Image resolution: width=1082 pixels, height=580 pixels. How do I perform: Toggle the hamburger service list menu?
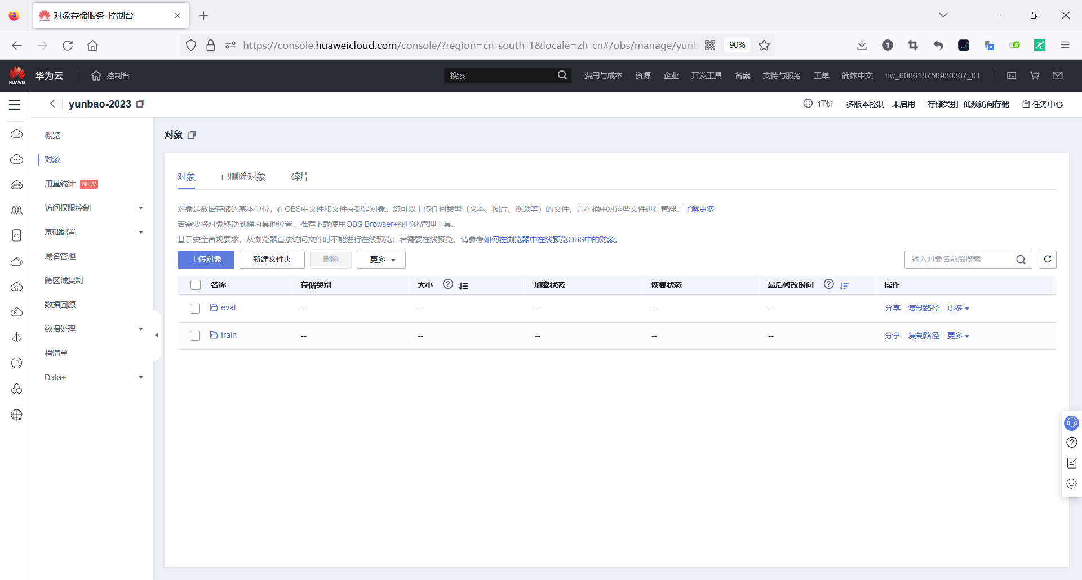click(x=15, y=105)
